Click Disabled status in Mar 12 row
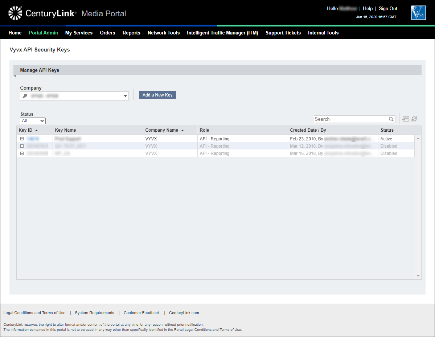 click(389, 146)
